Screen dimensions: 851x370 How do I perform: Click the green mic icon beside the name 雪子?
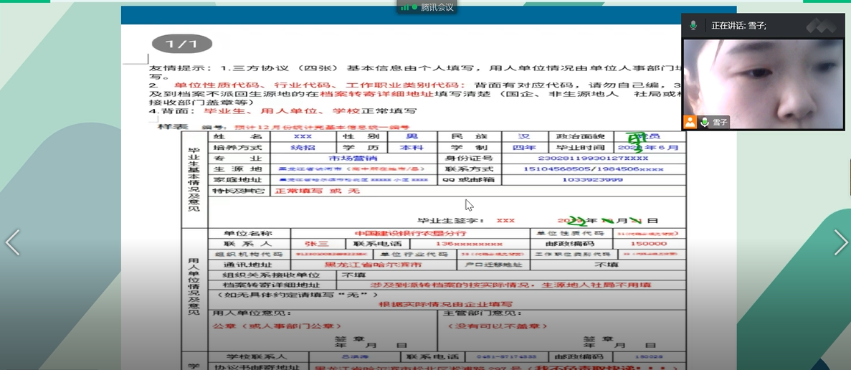704,122
